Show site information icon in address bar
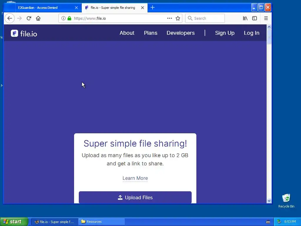The image size is (301, 226). pyautogui.click(x=63, y=18)
